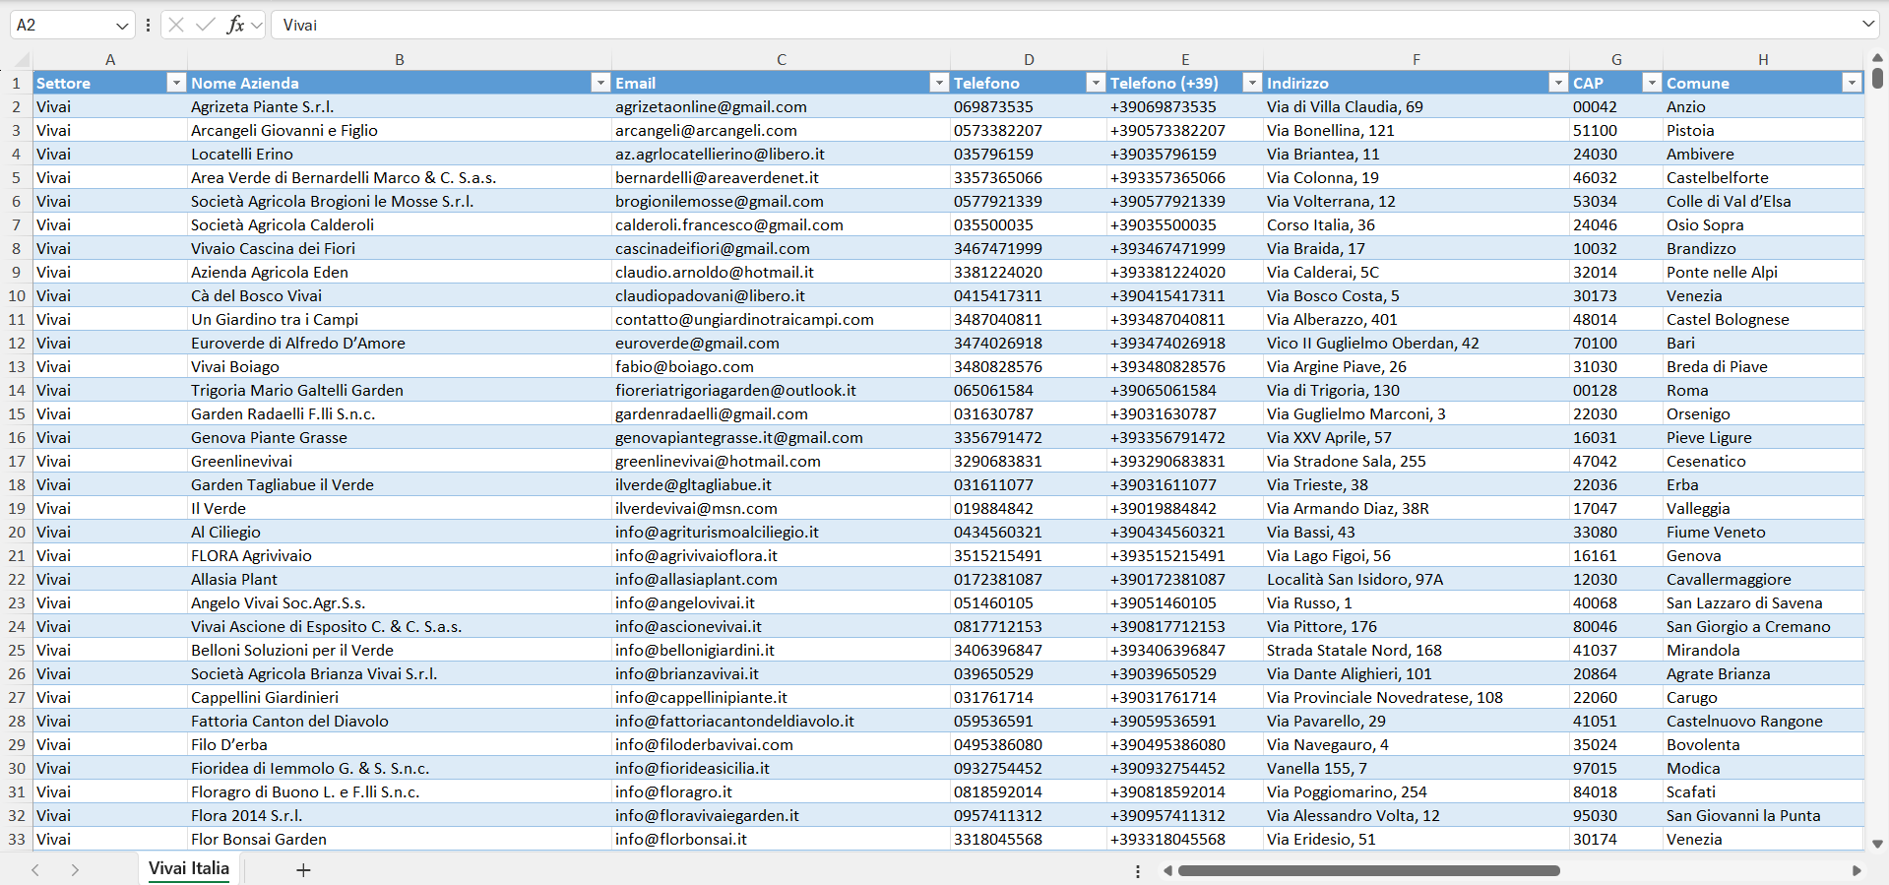1889x885 pixels.
Task: Open the Nome Azienda filter dropdown
Action: [600, 83]
